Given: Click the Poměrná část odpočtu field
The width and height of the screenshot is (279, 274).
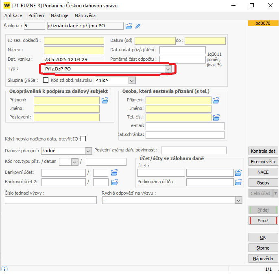Looking at the screenshot, I should point(183,59).
